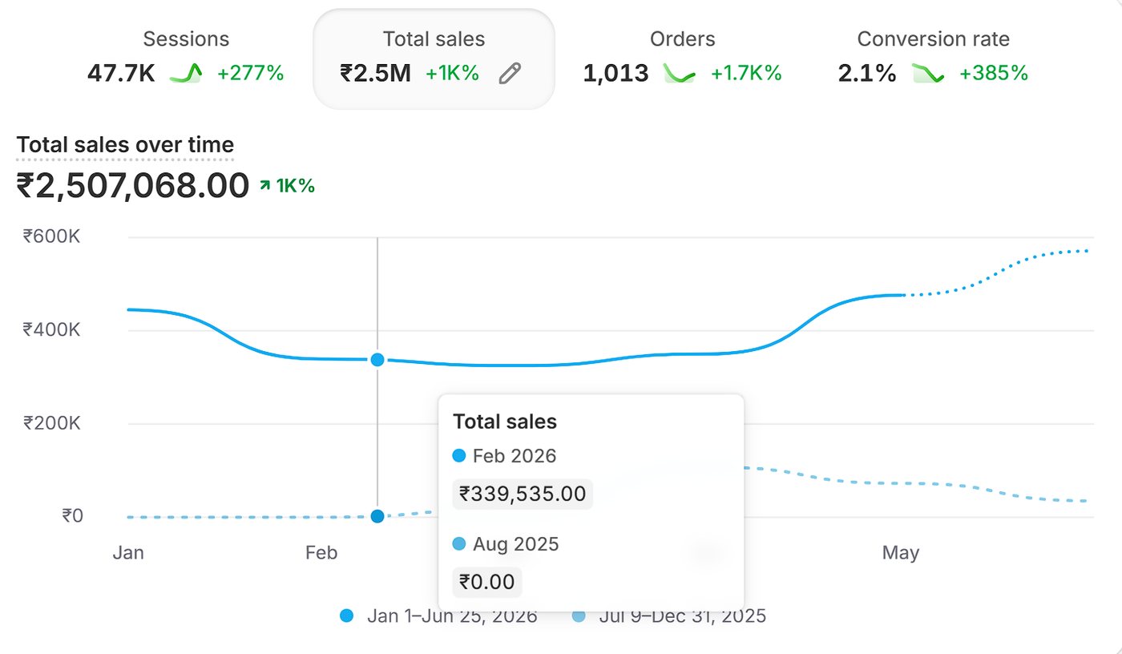
Task: Click the +385% conversion change
Action: coord(994,74)
